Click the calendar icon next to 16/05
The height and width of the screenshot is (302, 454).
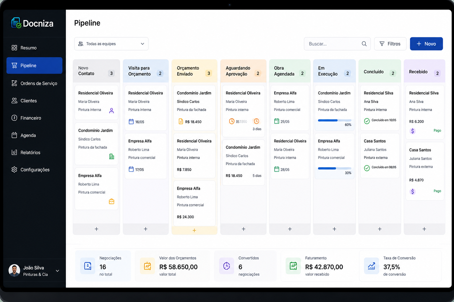[x=131, y=122]
